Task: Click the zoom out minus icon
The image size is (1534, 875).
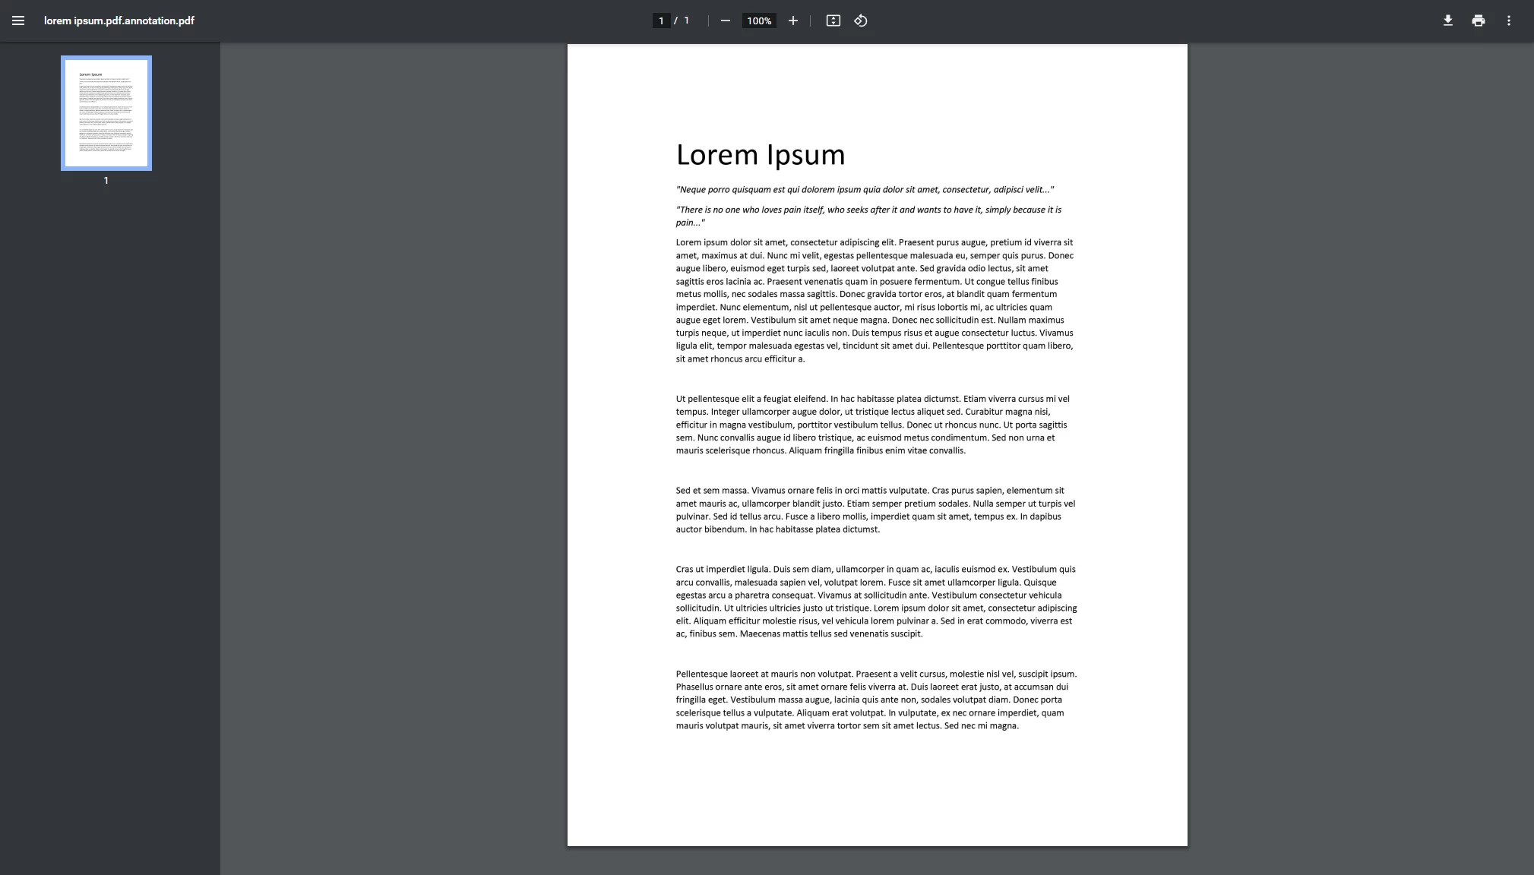Action: [x=725, y=21]
